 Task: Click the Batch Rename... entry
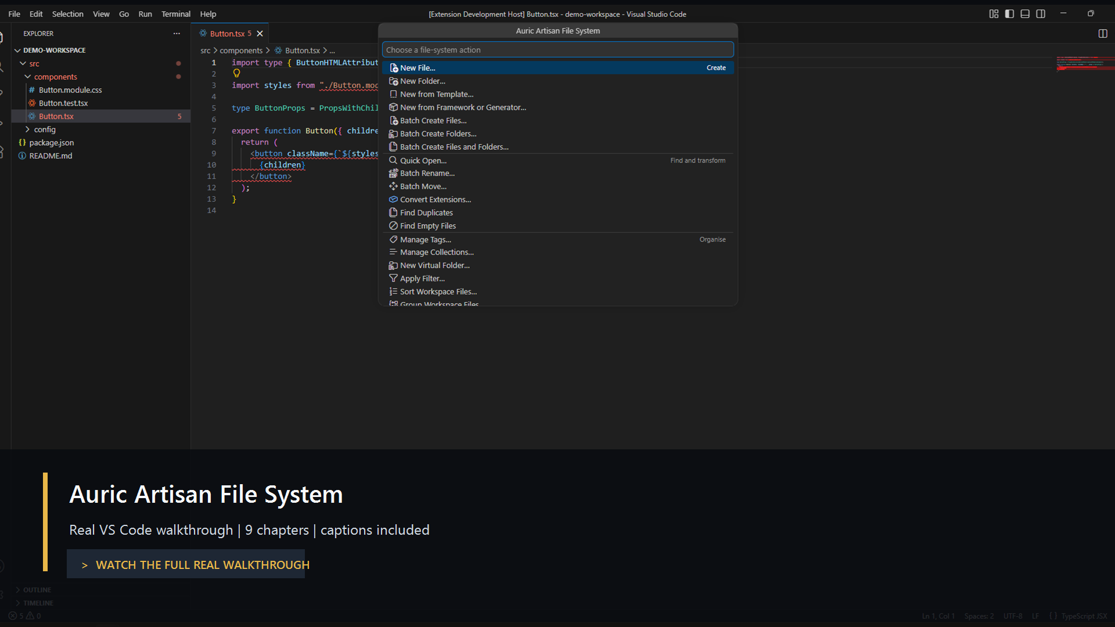pos(557,173)
